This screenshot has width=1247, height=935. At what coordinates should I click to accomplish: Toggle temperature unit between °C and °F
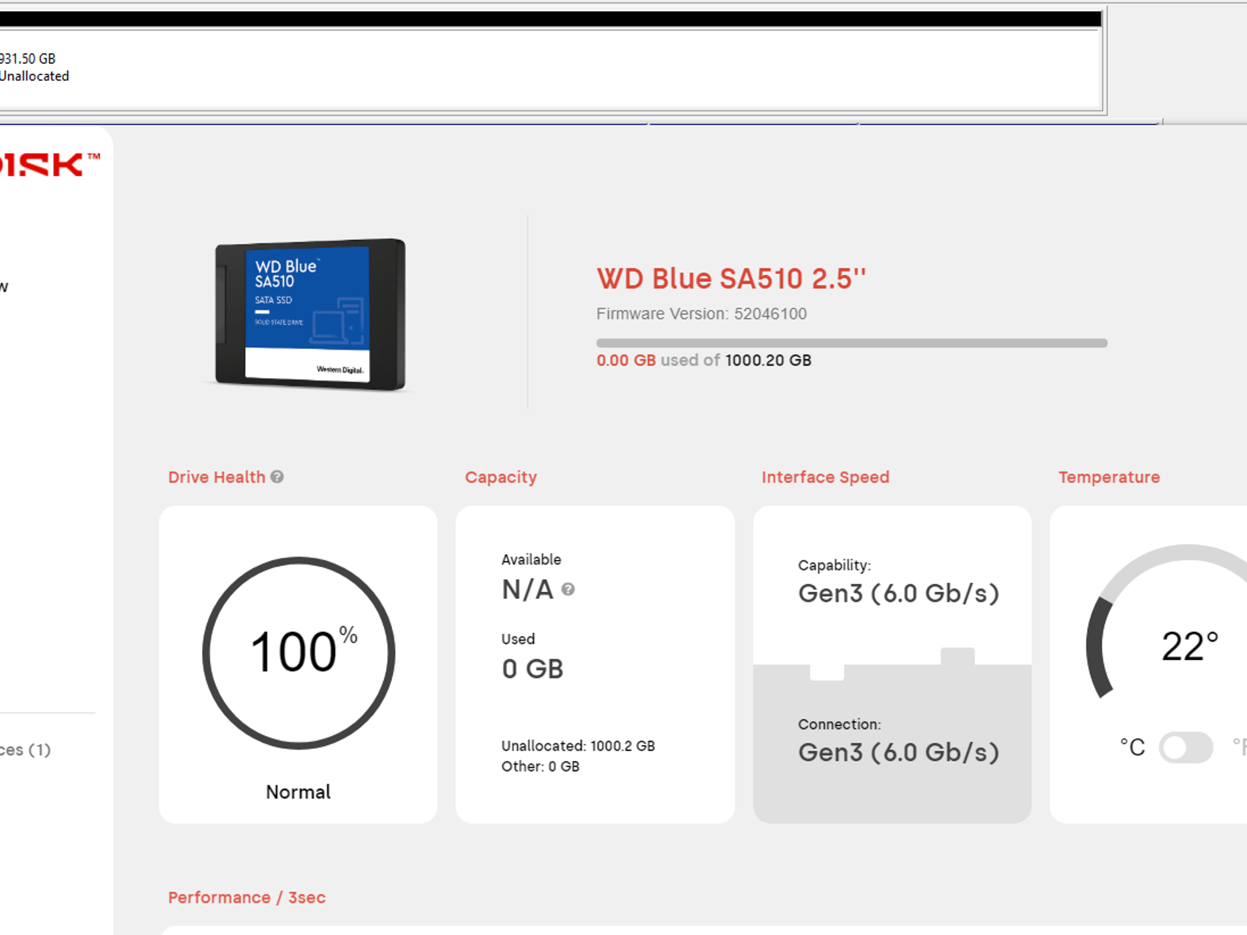(1186, 747)
